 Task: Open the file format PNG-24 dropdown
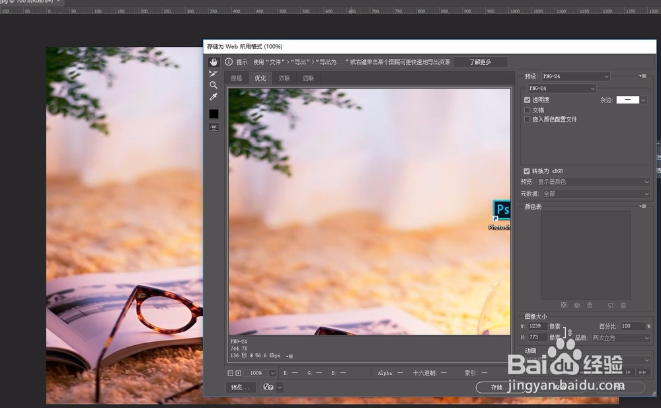pyautogui.click(x=562, y=88)
